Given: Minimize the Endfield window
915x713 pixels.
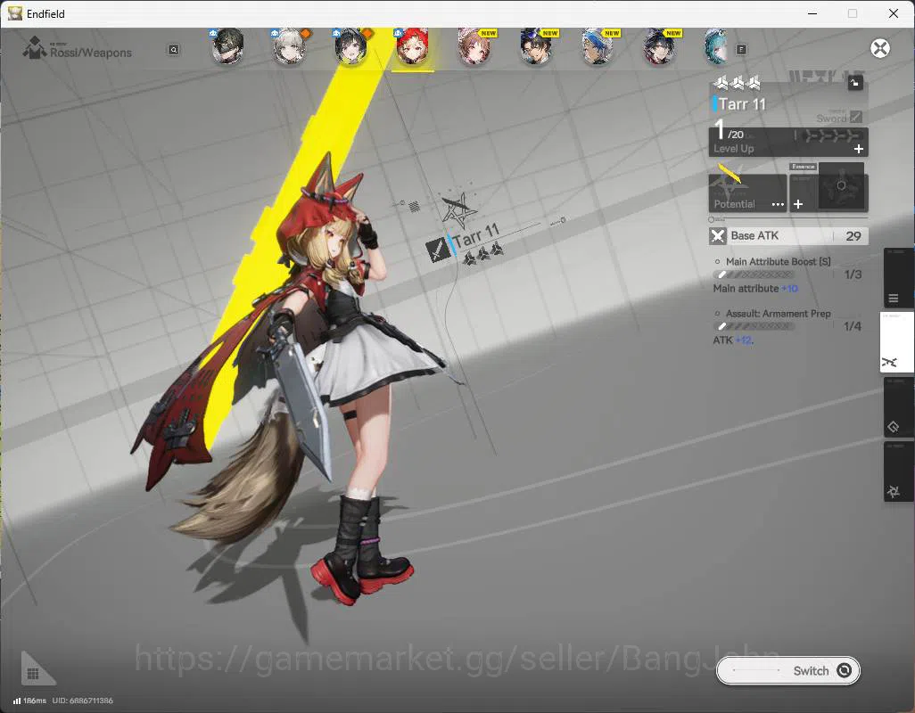Looking at the screenshot, I should click(812, 13).
